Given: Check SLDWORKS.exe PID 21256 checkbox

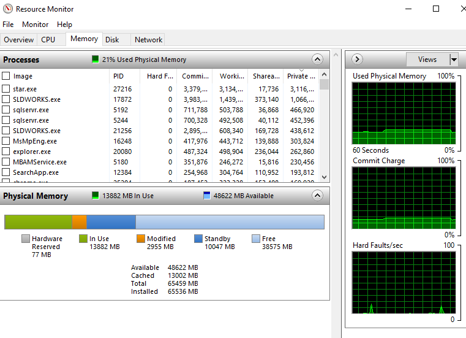Looking at the screenshot, I should (x=6, y=131).
